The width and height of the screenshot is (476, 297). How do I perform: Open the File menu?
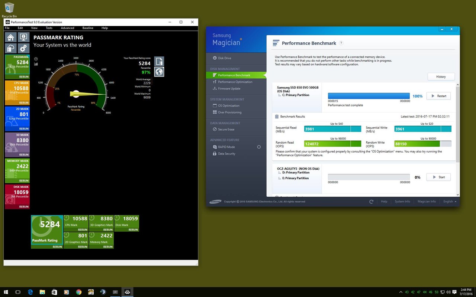7,28
